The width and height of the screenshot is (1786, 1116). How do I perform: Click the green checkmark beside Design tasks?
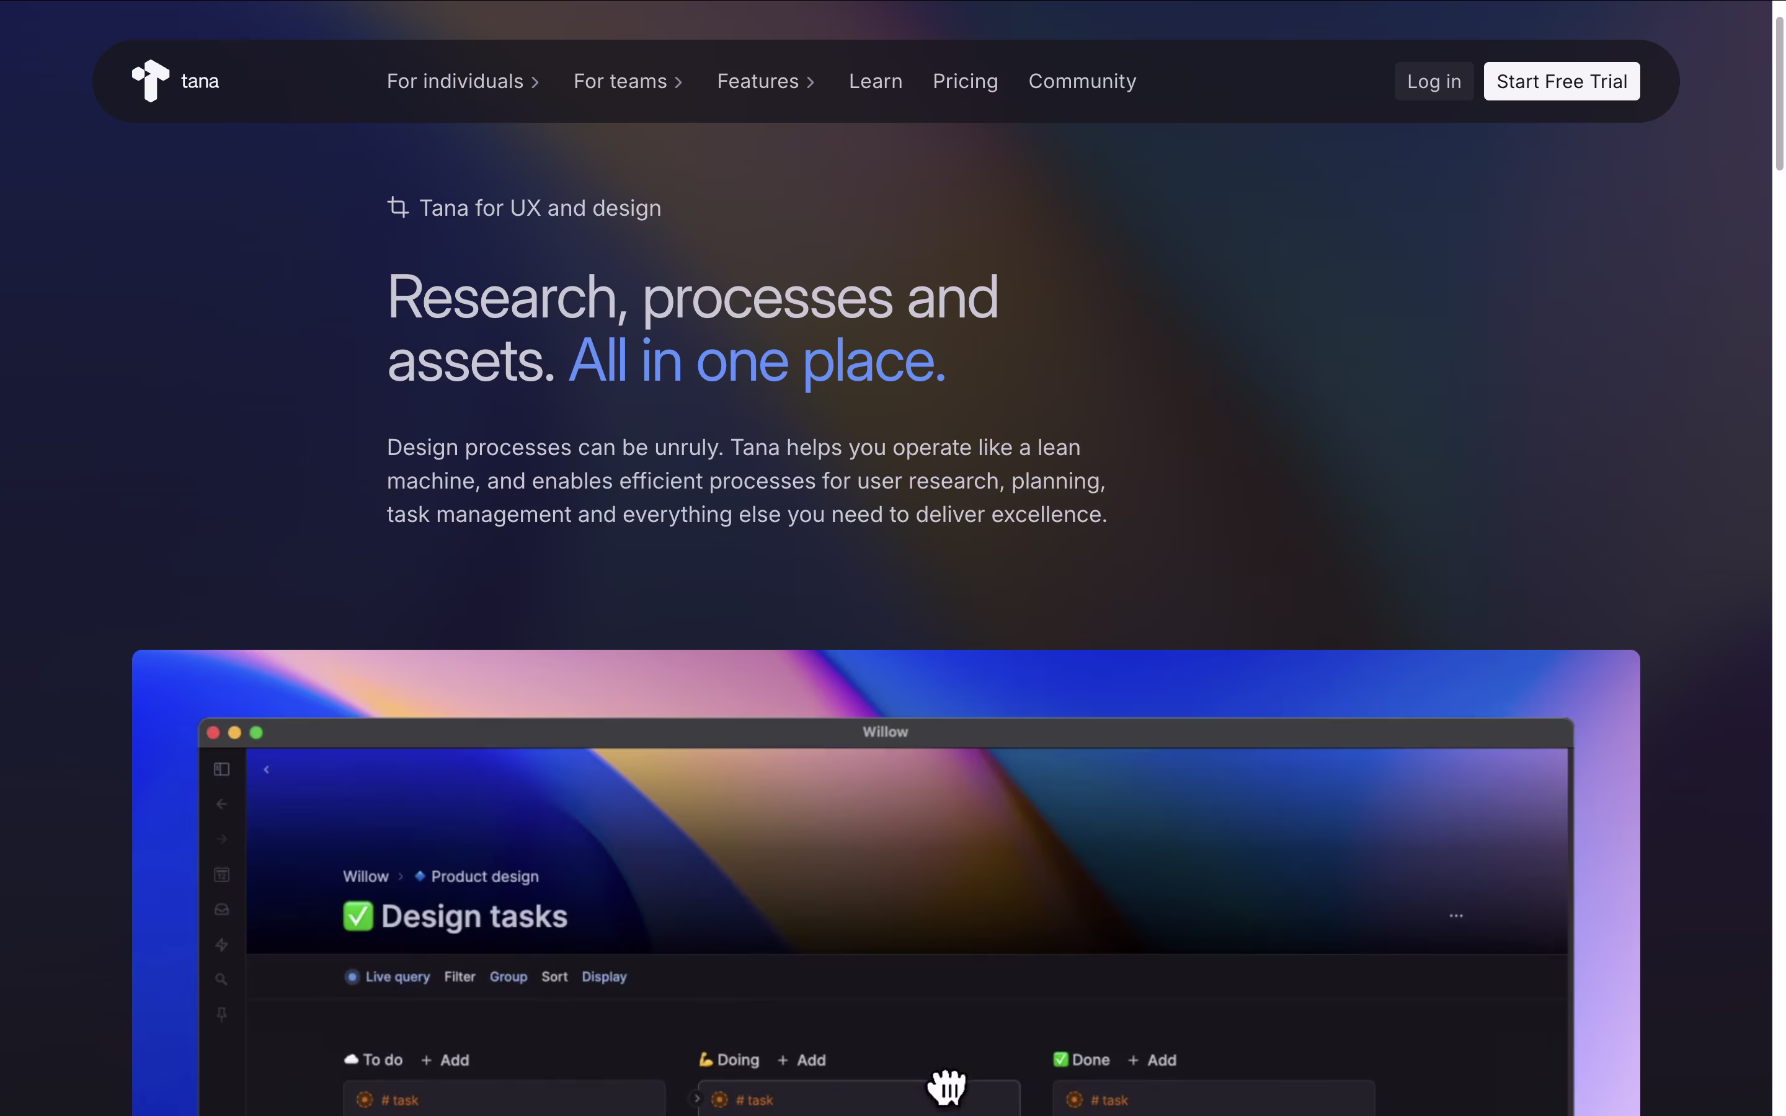click(358, 916)
